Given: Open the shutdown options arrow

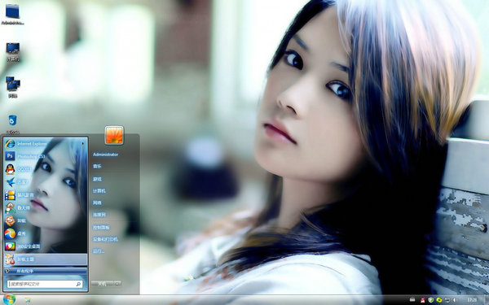Looking at the screenshot, I should tap(117, 284).
